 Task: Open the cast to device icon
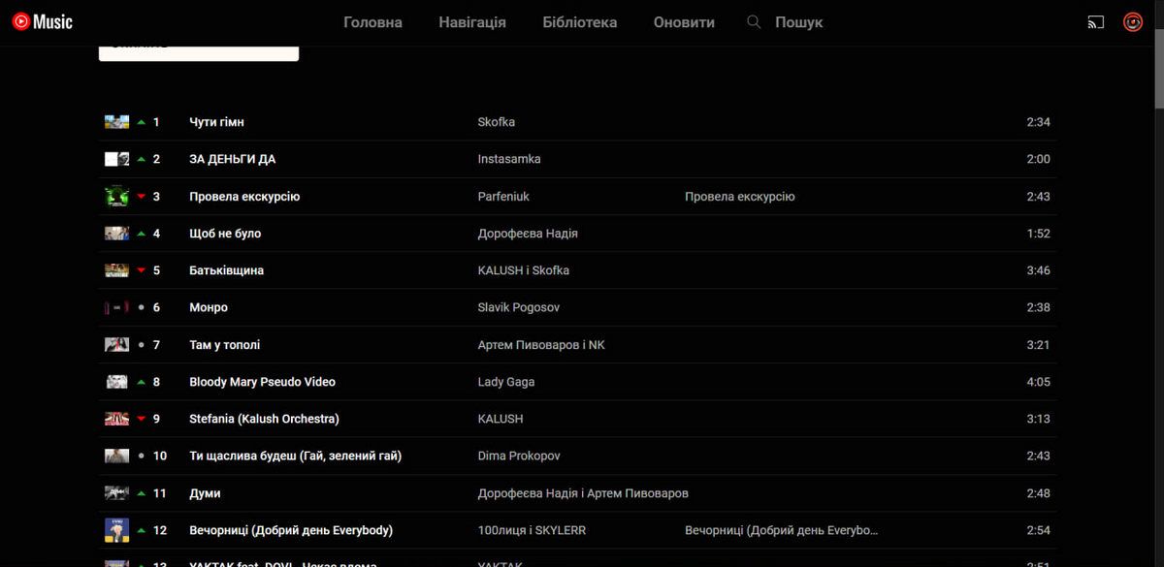1096,22
